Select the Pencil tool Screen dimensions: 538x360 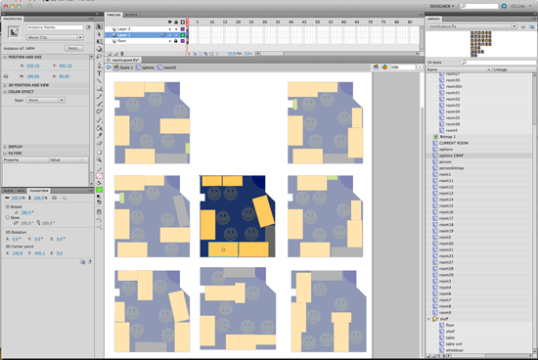point(99,97)
